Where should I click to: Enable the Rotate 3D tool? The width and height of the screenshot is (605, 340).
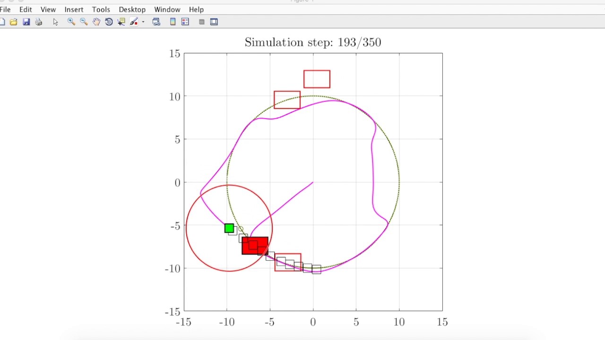pos(109,22)
